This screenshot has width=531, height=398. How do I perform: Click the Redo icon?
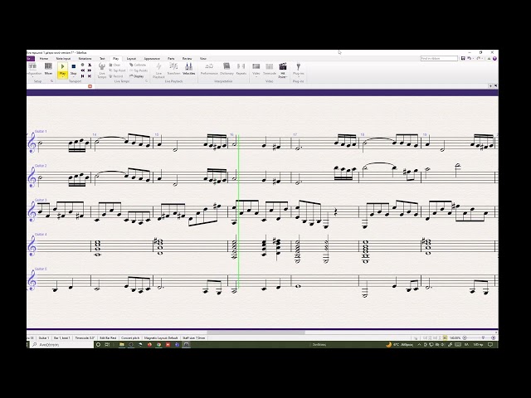479,59
